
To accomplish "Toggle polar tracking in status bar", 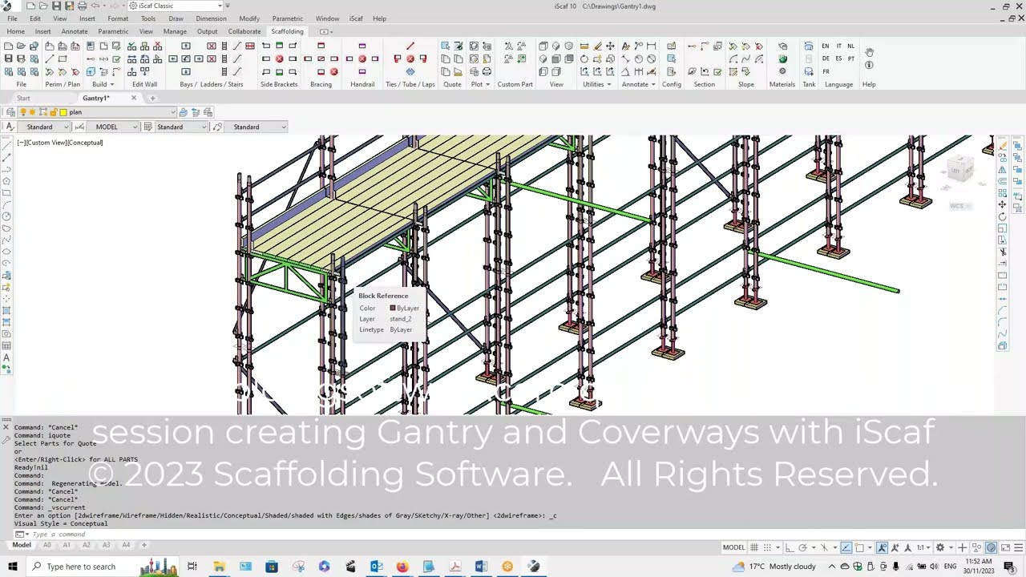I will pos(802,547).
